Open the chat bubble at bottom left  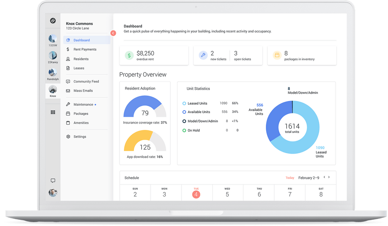point(53,181)
